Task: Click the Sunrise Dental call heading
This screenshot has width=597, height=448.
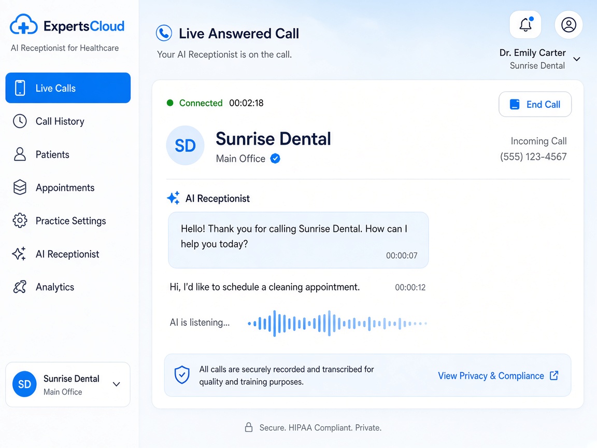Action: click(273, 138)
